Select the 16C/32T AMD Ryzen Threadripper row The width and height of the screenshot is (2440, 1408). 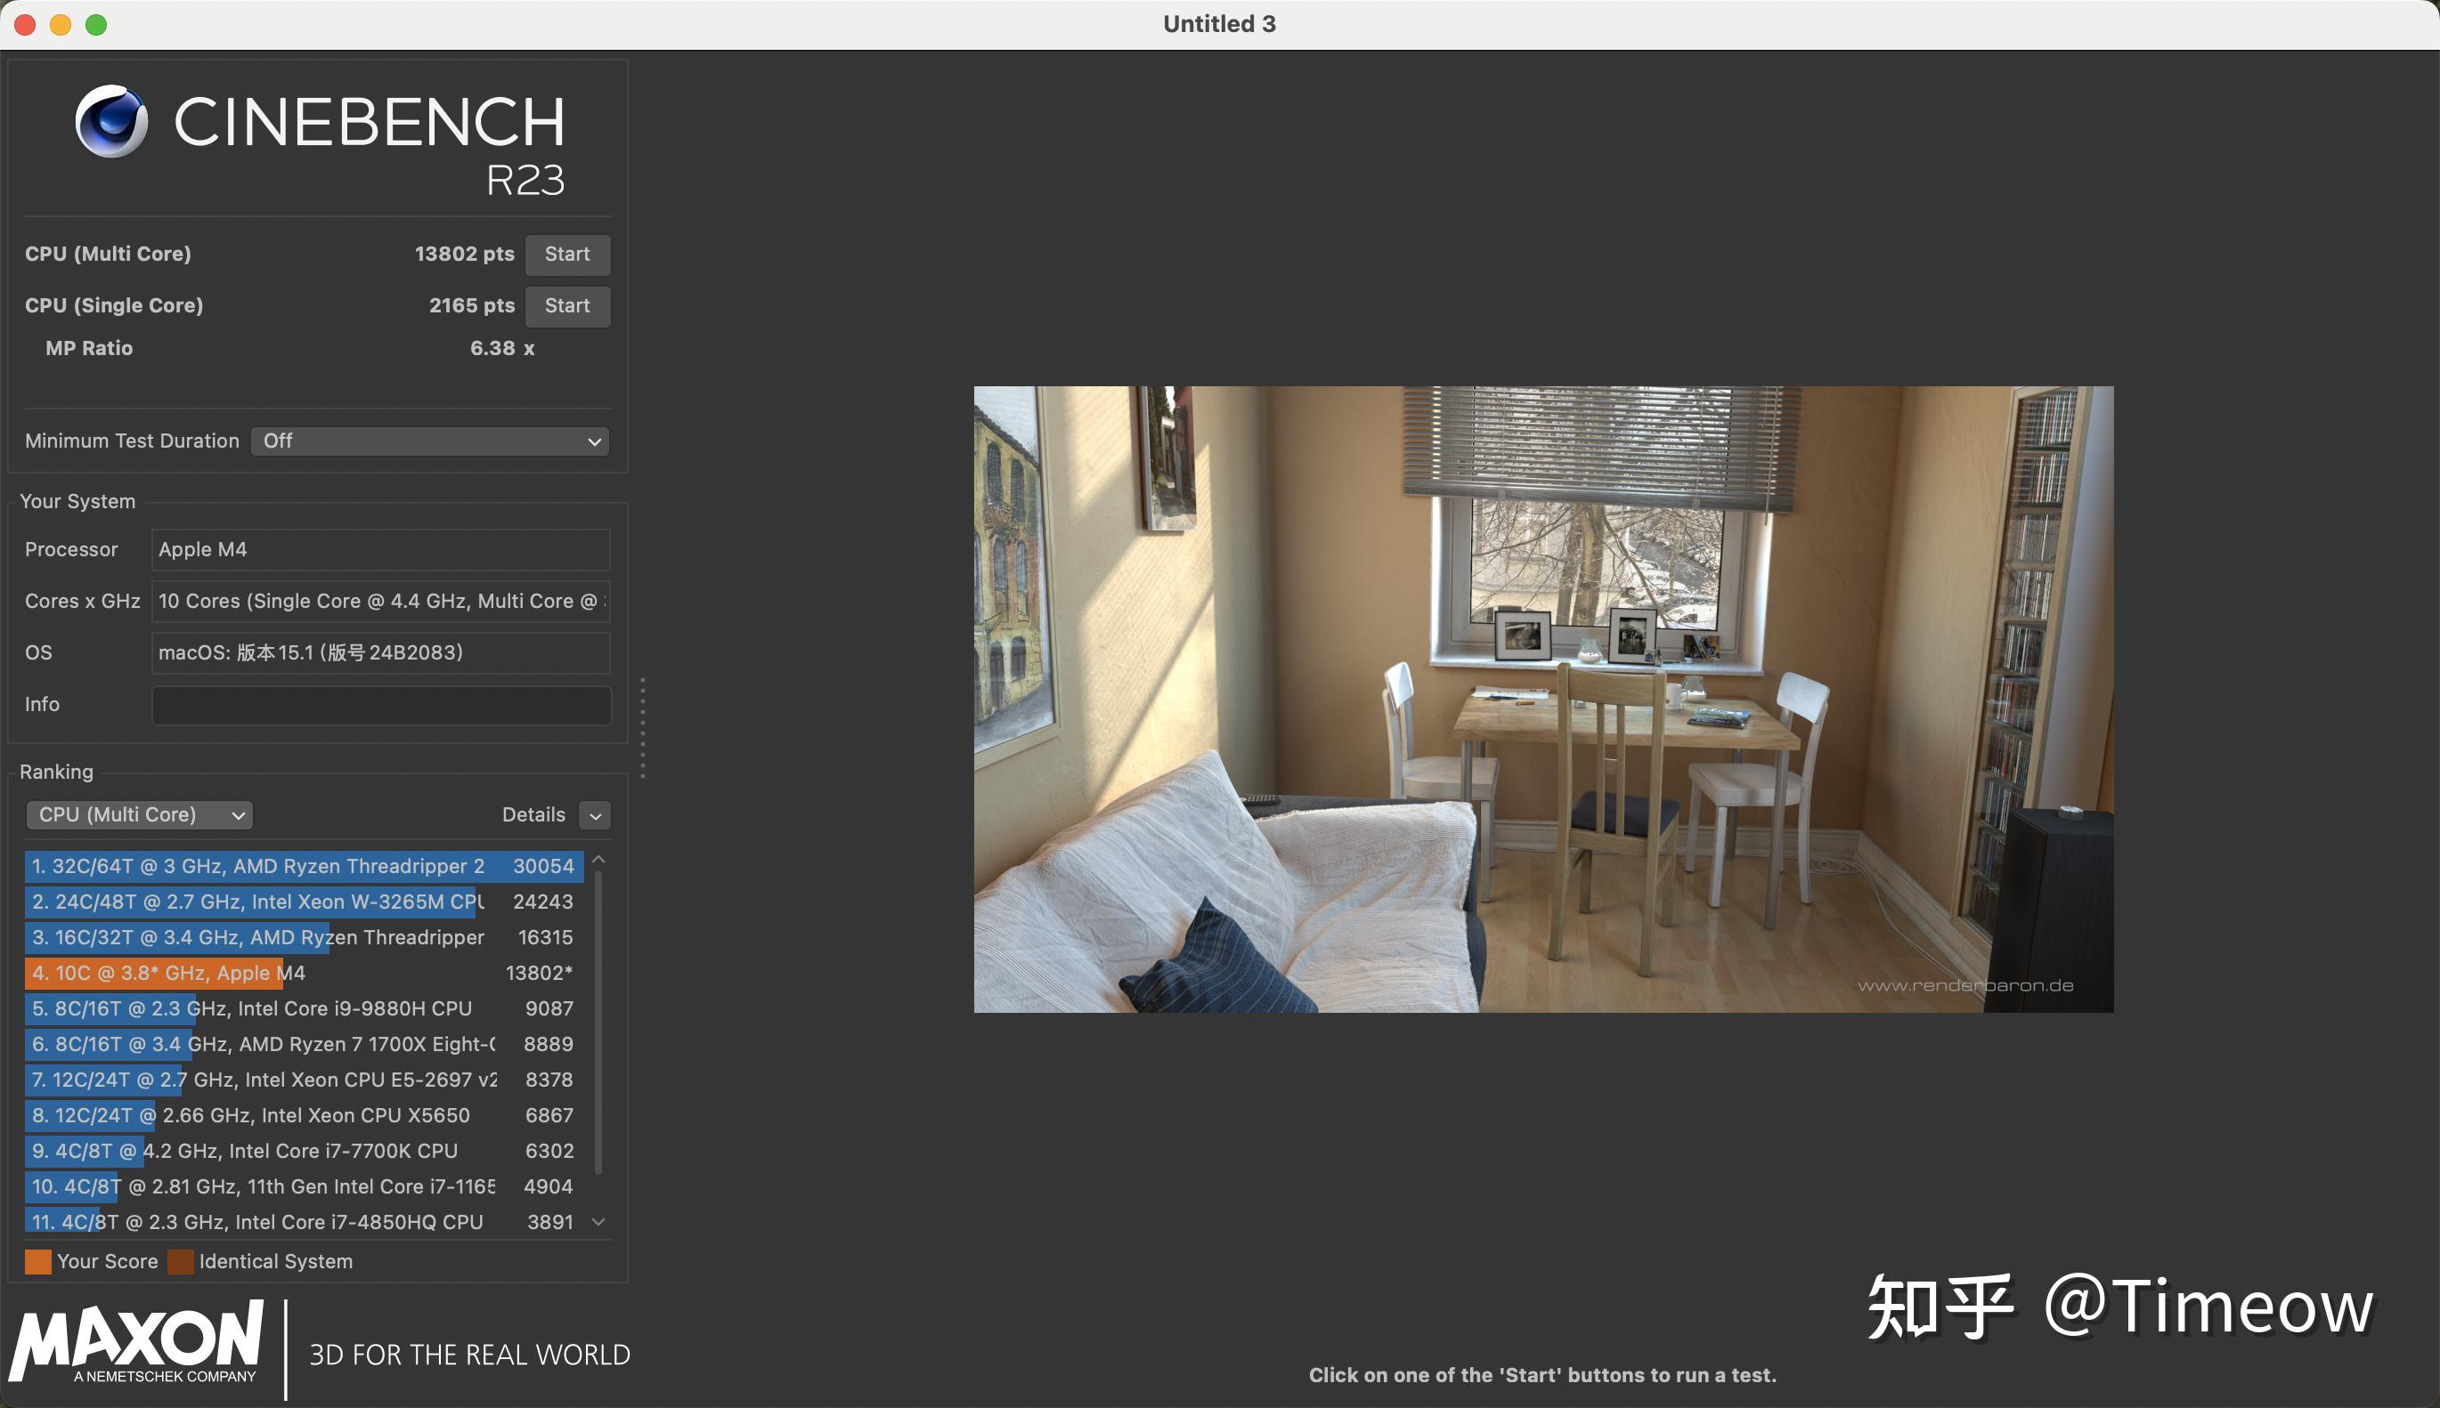coord(305,937)
